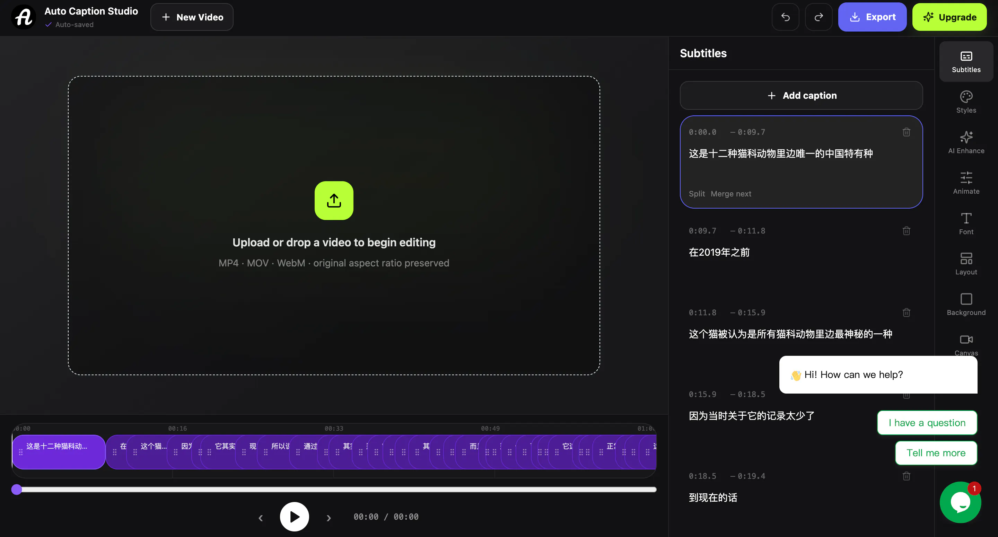Viewport: 998px width, 537px height.
Task: Open the Font panel
Action: pos(966,223)
